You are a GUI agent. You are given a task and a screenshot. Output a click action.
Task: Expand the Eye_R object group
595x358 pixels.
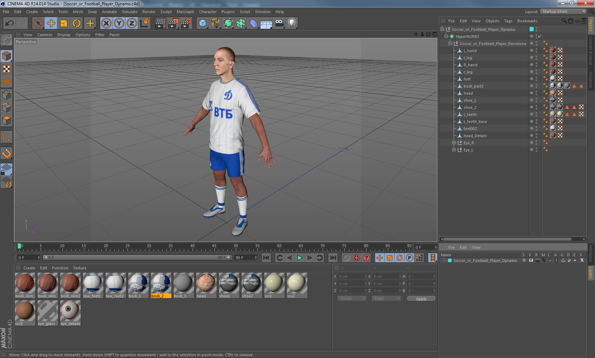click(x=454, y=142)
